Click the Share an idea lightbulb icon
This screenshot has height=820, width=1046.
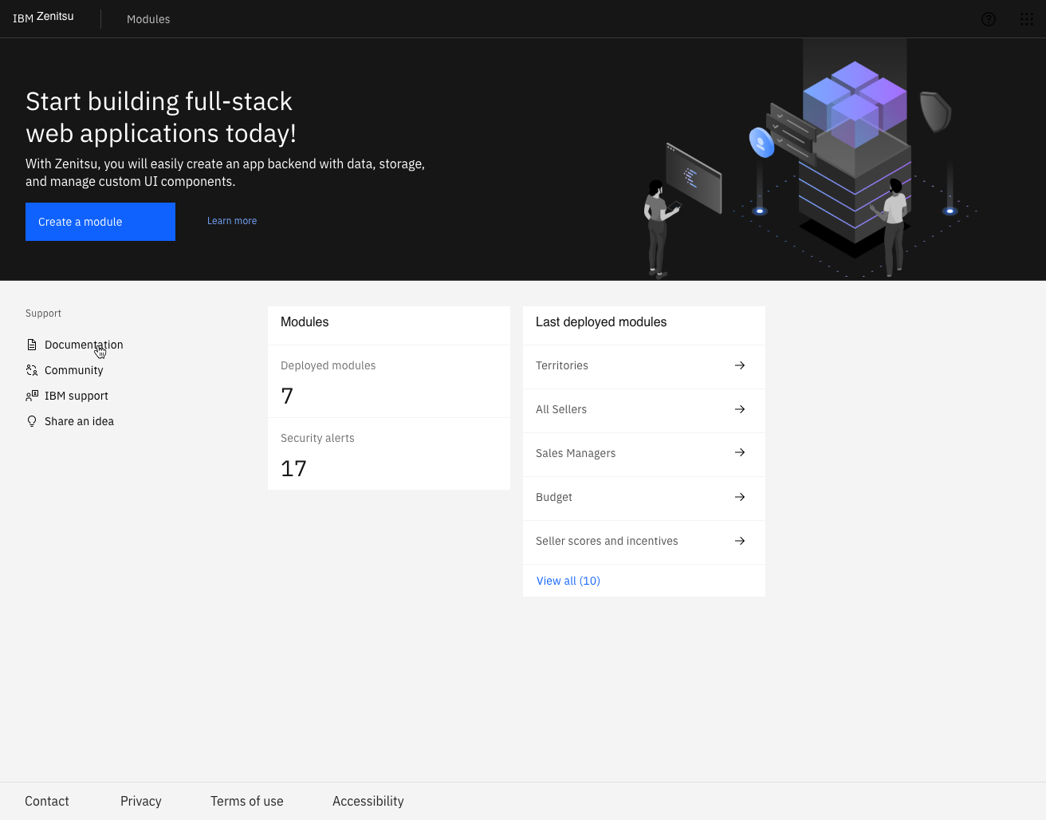coord(31,420)
